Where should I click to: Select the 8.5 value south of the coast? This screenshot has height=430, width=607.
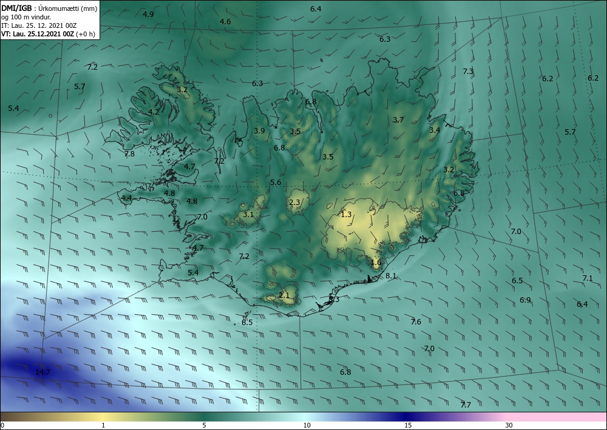247,322
